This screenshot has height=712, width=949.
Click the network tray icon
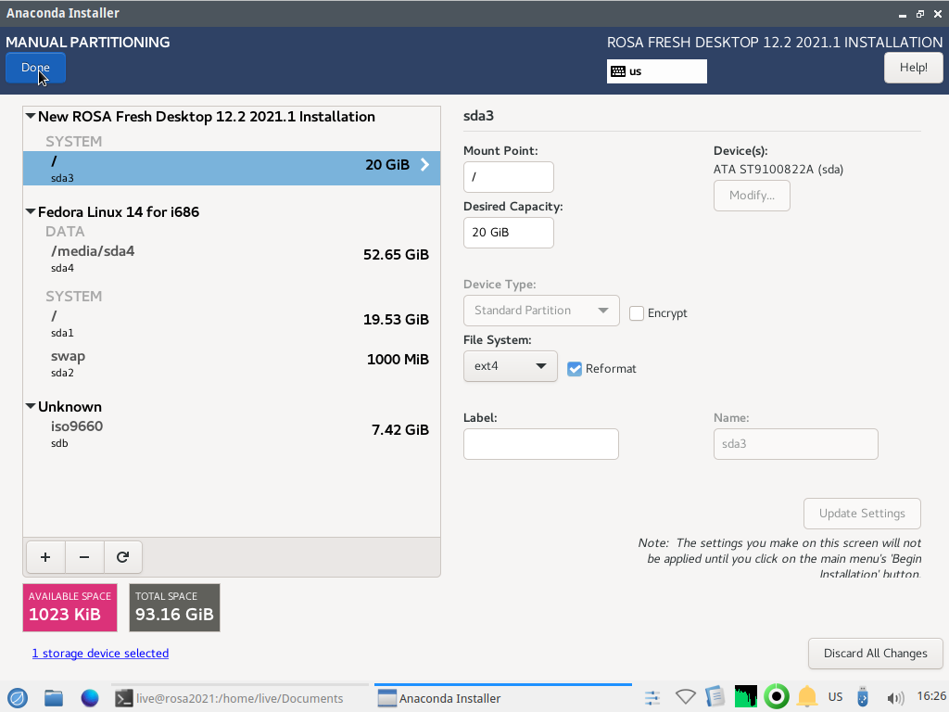click(x=686, y=697)
